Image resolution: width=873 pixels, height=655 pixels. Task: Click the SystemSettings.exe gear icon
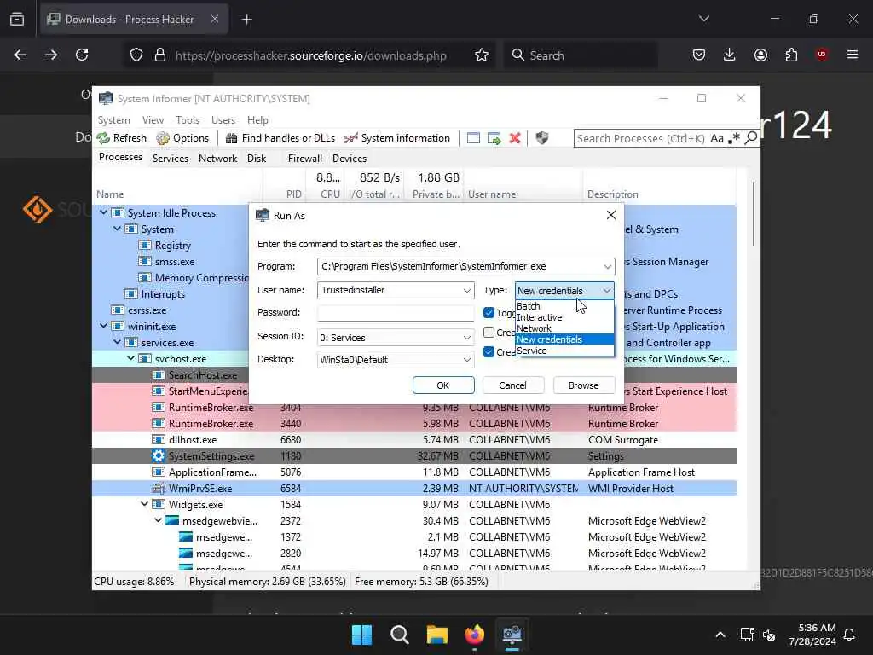pyautogui.click(x=158, y=455)
